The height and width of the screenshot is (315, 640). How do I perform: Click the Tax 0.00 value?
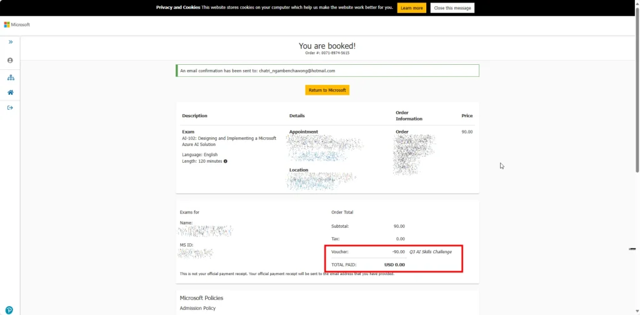(x=401, y=239)
